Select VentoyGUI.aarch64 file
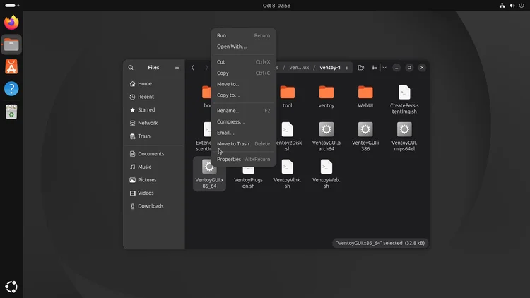Image resolution: width=530 pixels, height=298 pixels. 326,136
